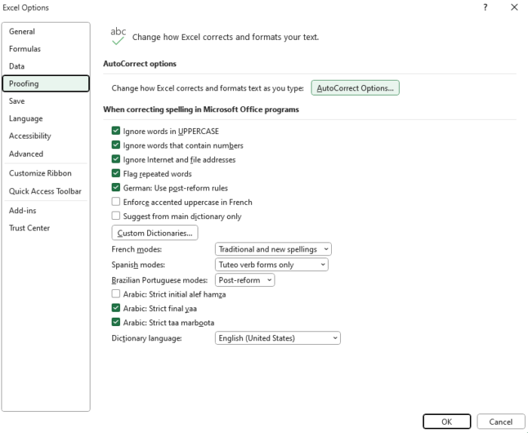The width and height of the screenshot is (528, 433).
Task: Click the abc proofing checkmark icon
Action: 118,36
